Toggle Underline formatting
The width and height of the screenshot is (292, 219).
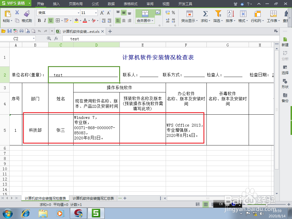pyautogui.click(x=51, y=21)
